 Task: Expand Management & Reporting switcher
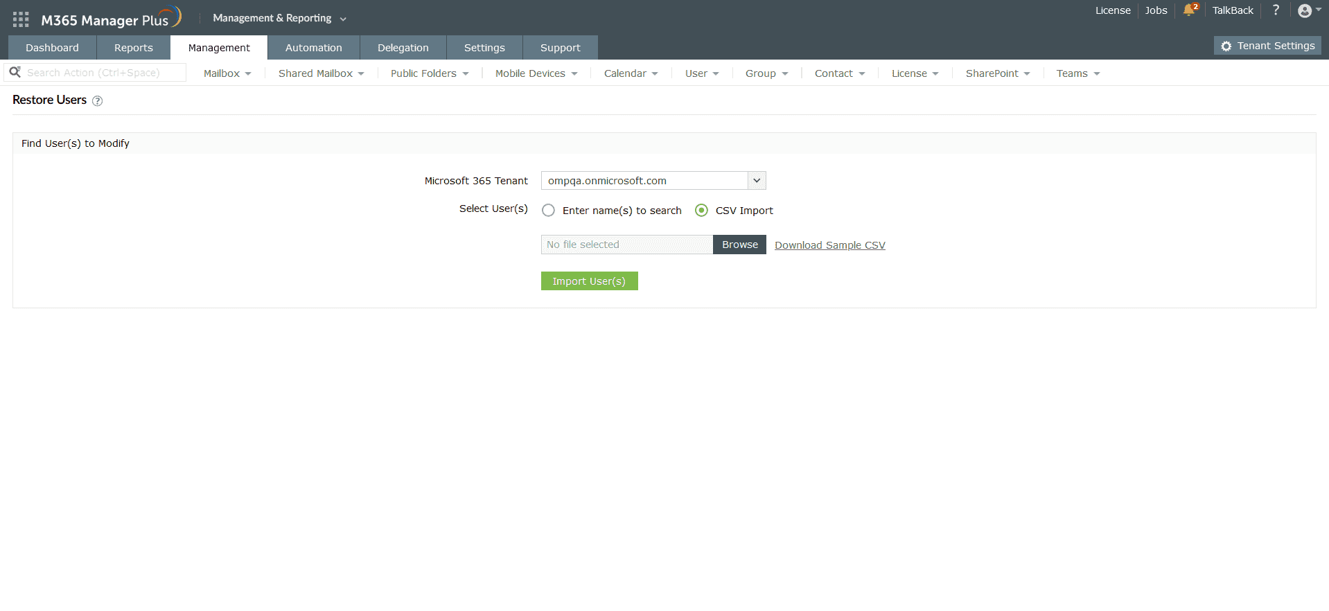(x=279, y=18)
